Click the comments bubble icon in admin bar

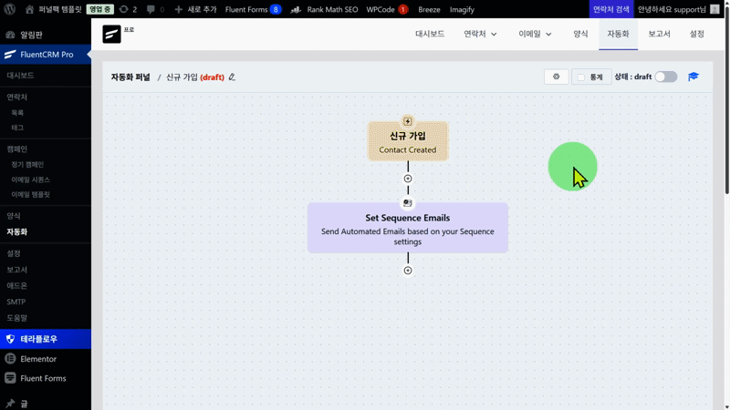[151, 9]
